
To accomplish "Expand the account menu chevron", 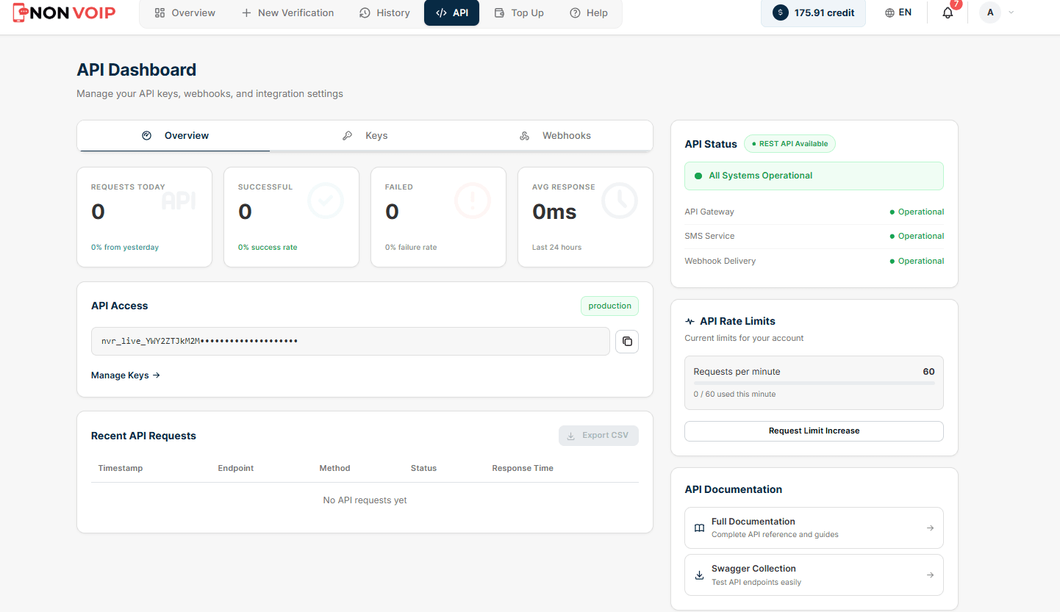I will [1011, 12].
